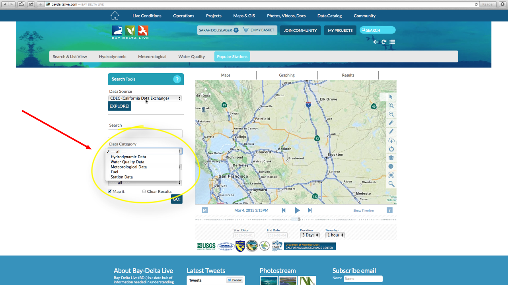Click the timeline slider handle
This screenshot has height=285, width=508.
(x=299, y=219)
